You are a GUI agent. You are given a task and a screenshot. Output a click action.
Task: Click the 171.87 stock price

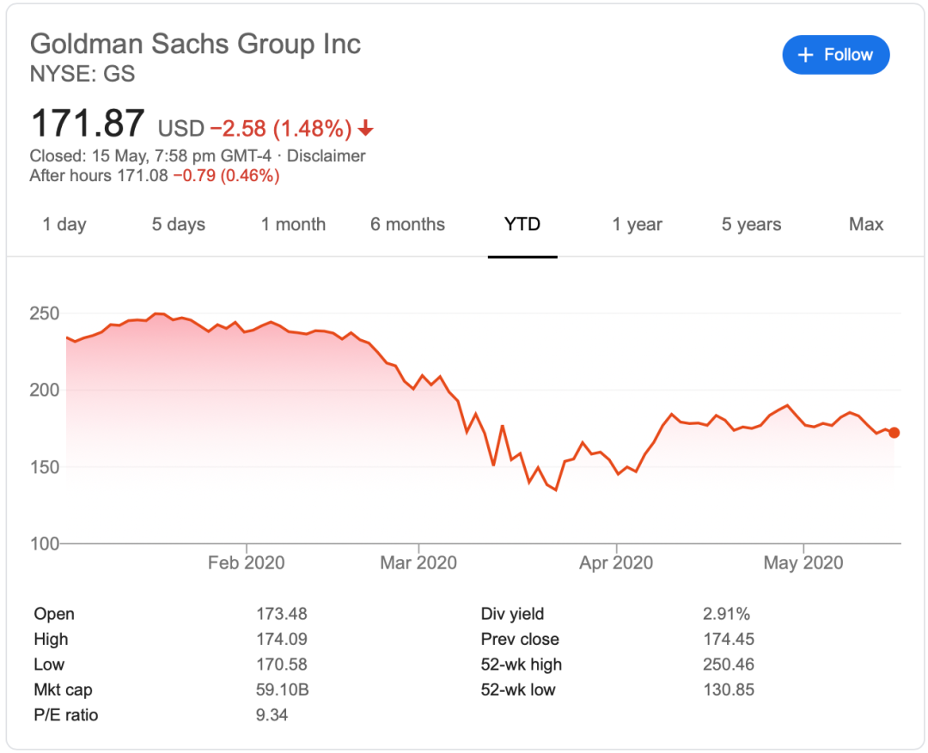coord(88,124)
